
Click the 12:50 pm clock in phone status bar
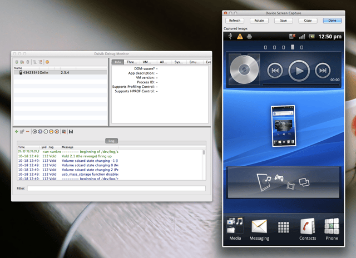click(x=330, y=37)
